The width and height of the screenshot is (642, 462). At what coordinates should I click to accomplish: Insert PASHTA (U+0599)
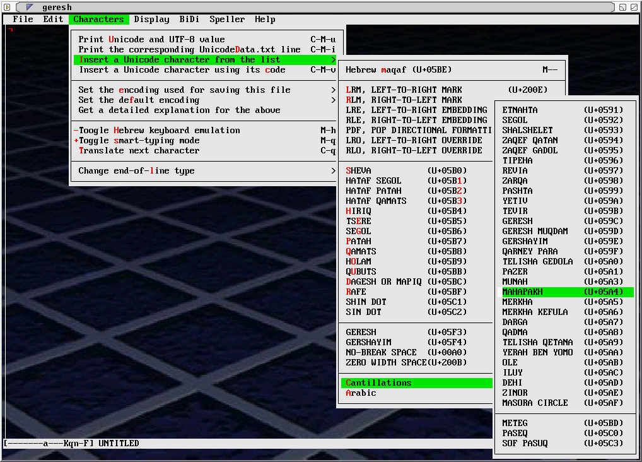(x=565, y=191)
